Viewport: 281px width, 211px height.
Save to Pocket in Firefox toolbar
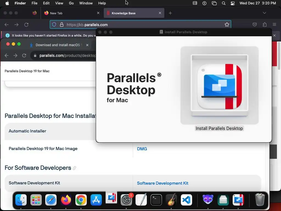click(x=254, y=24)
